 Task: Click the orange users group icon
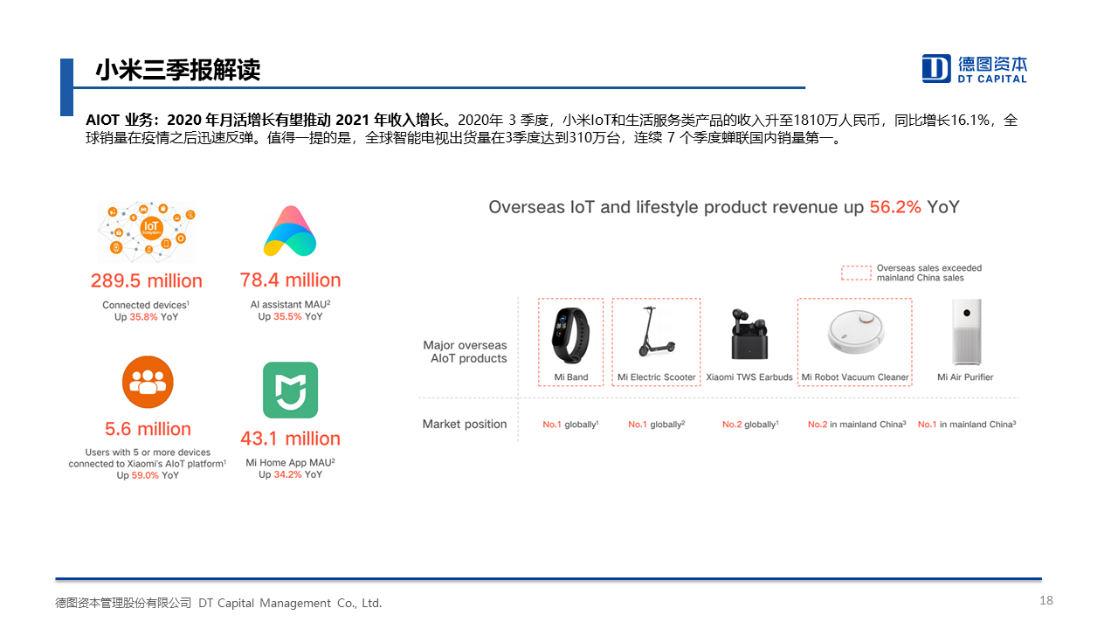pos(148,383)
